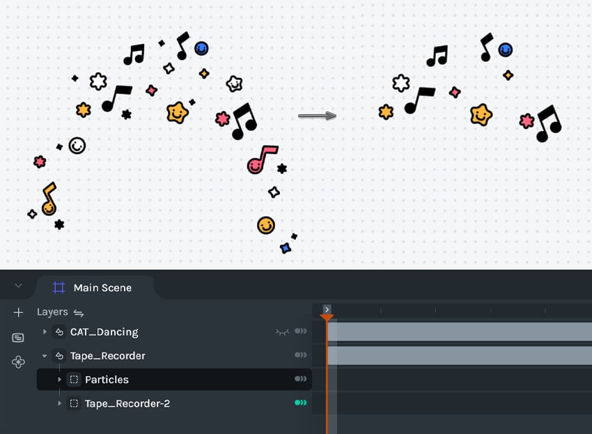
Task: Select the Particles layer row
Action: pyautogui.click(x=174, y=380)
